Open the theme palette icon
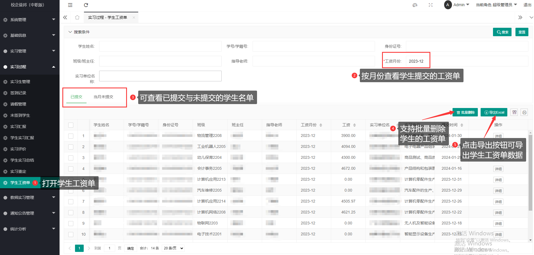The height and width of the screenshot is (255, 534). pos(415,5)
